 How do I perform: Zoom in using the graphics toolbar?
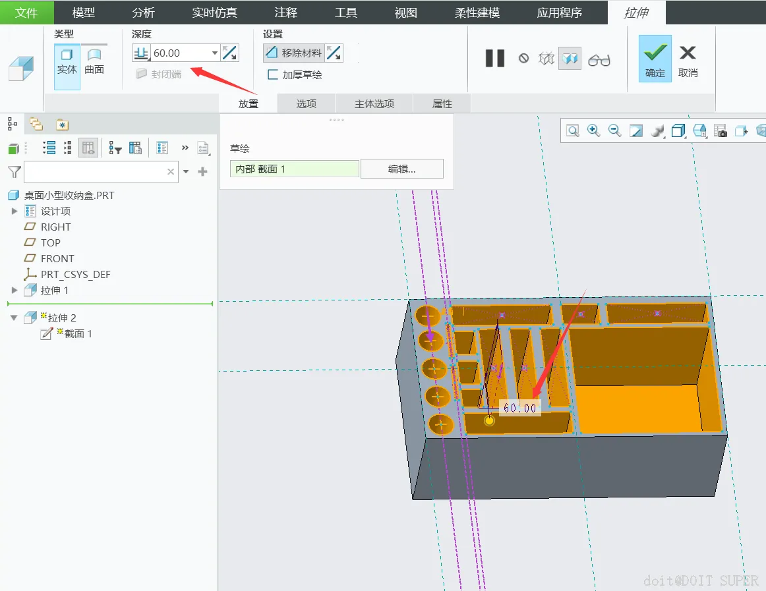(x=593, y=130)
